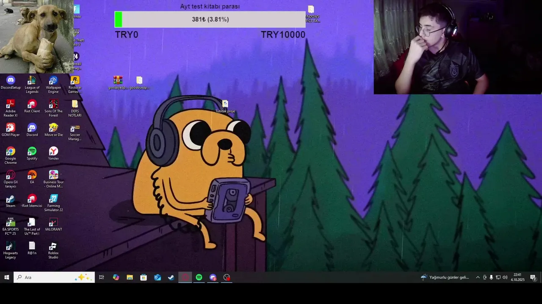Select The Last of Us Part I file

click(x=32, y=226)
